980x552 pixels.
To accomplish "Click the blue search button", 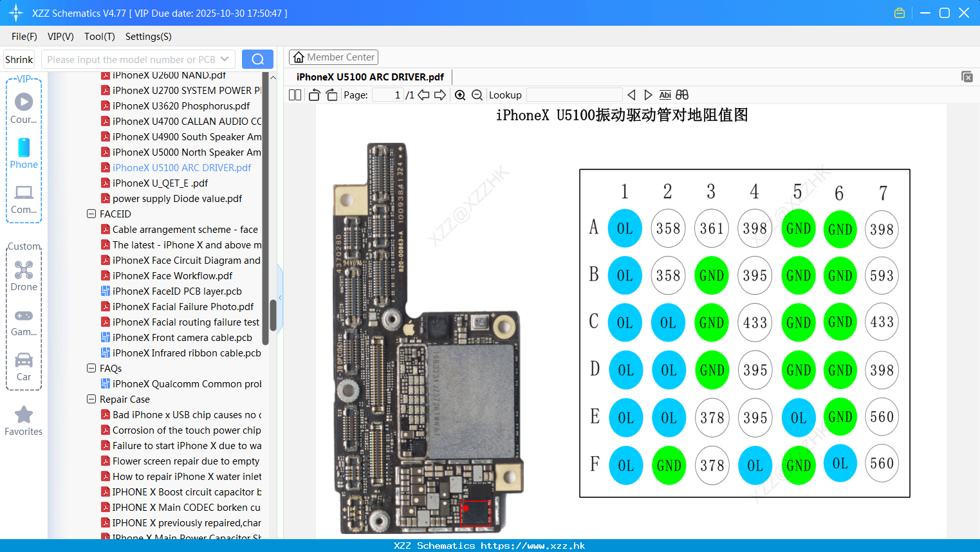I will pos(257,59).
